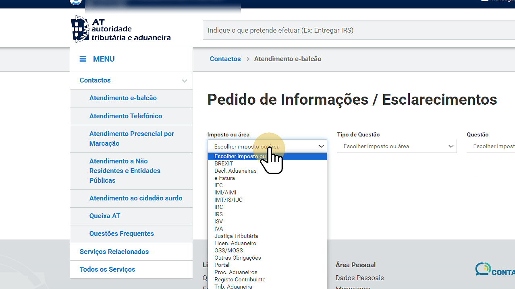This screenshot has height=289, width=515.
Task: Close the Imposto ou área dropdown
Action: 321,147
